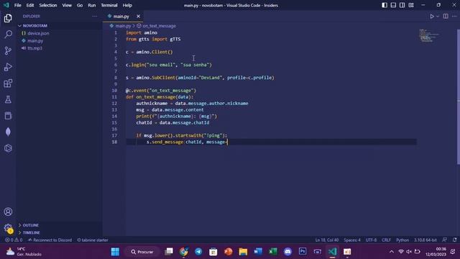Click Reconnect to Discord in status bar

pos(50,240)
